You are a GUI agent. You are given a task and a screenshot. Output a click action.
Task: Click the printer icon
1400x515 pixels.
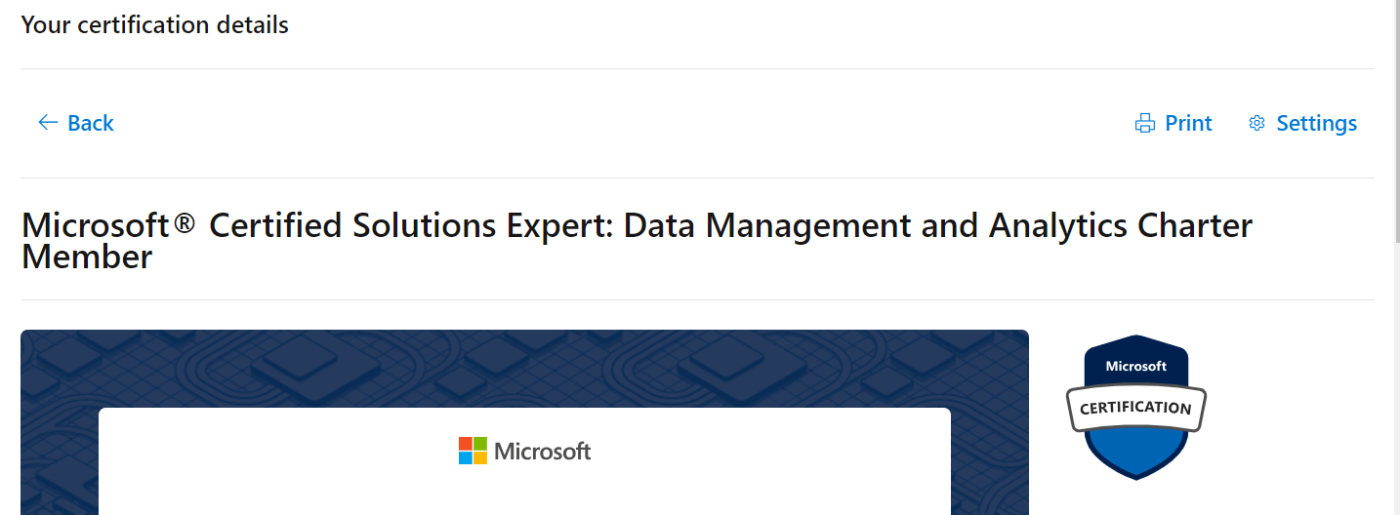1145,124
